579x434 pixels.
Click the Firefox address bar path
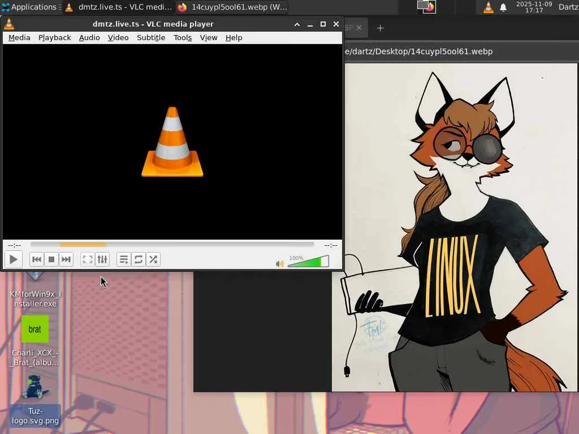[418, 51]
